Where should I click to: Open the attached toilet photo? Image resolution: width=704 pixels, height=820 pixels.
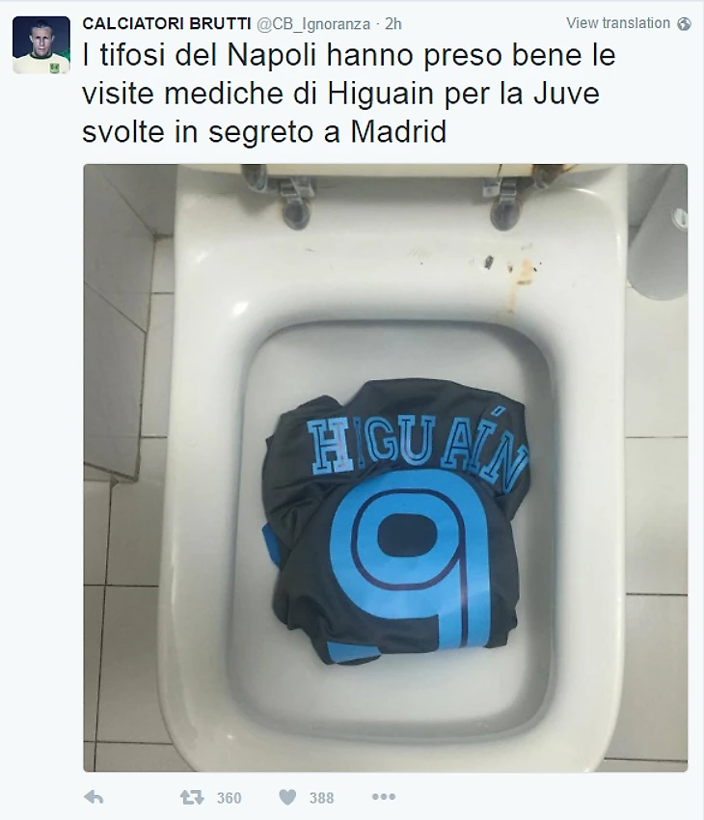pos(386,468)
